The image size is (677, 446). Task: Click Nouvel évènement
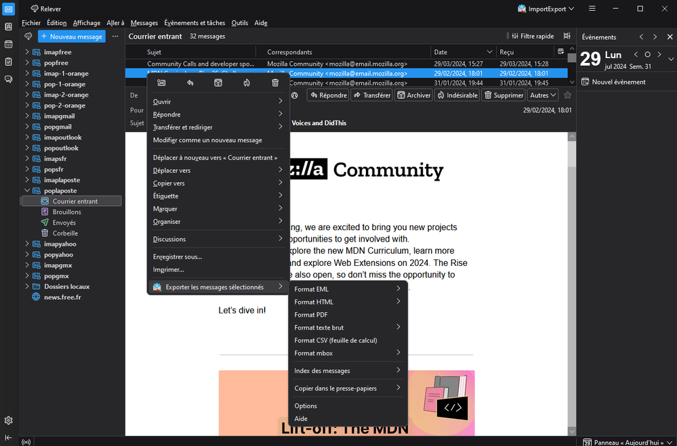(614, 82)
